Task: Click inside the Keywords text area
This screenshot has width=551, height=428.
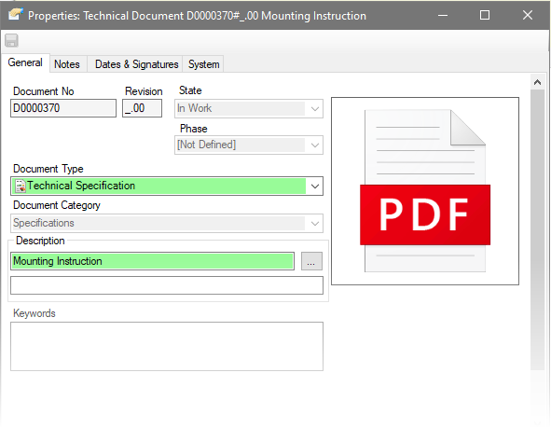Action: click(x=167, y=347)
